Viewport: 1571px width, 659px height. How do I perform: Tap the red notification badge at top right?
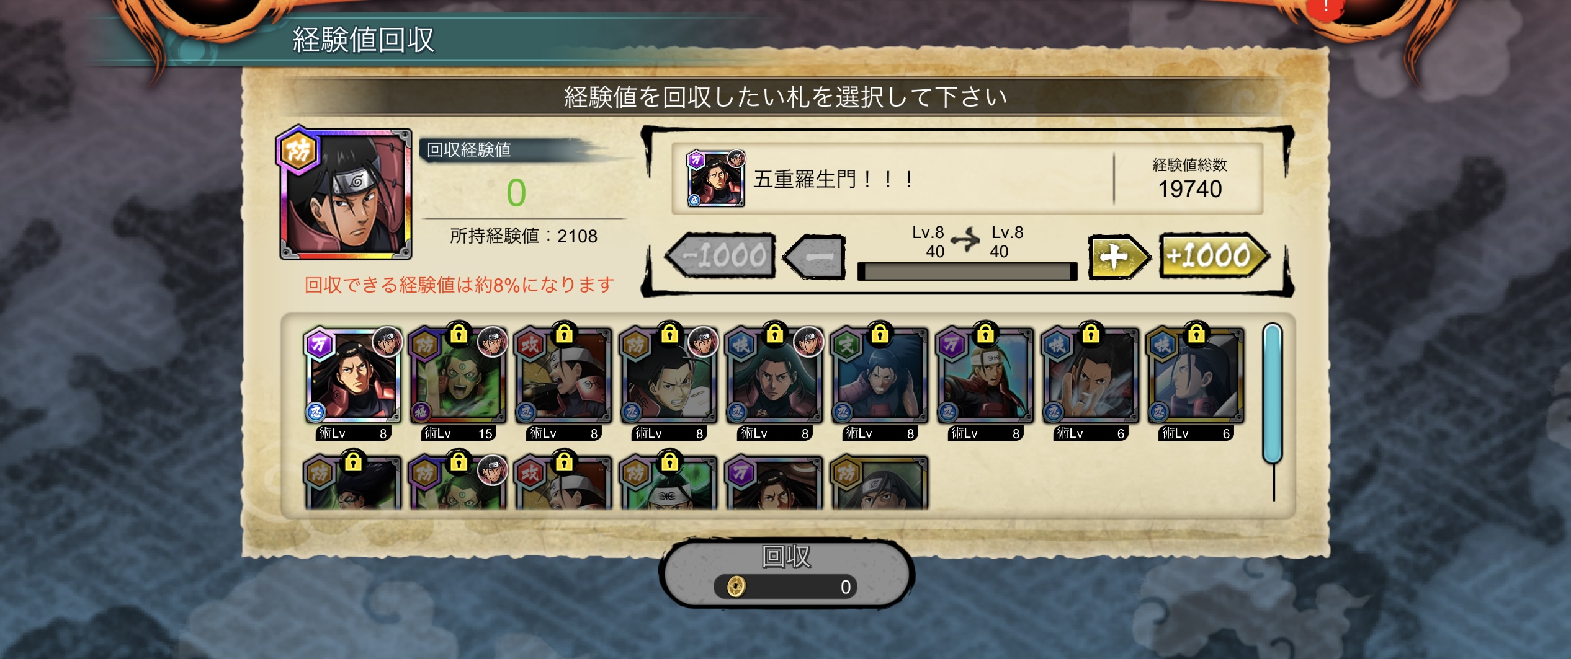(1326, 7)
